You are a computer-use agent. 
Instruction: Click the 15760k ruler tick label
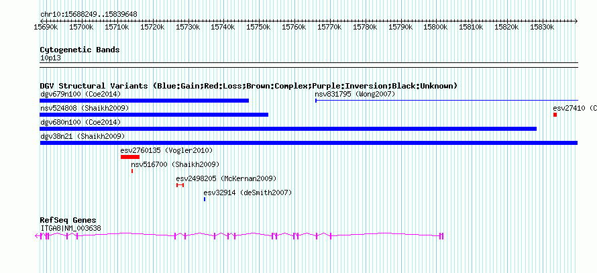tap(294, 28)
